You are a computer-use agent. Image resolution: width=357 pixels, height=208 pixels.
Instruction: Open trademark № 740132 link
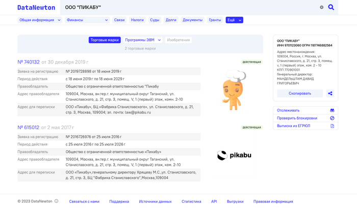(x=29, y=62)
